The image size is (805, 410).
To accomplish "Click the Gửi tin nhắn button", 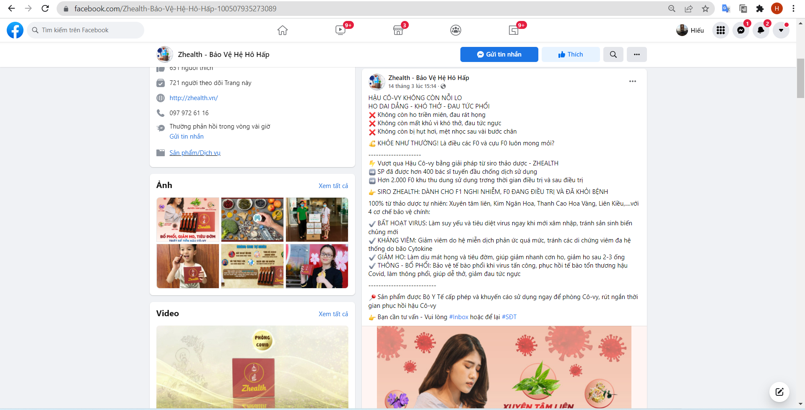I will [499, 54].
